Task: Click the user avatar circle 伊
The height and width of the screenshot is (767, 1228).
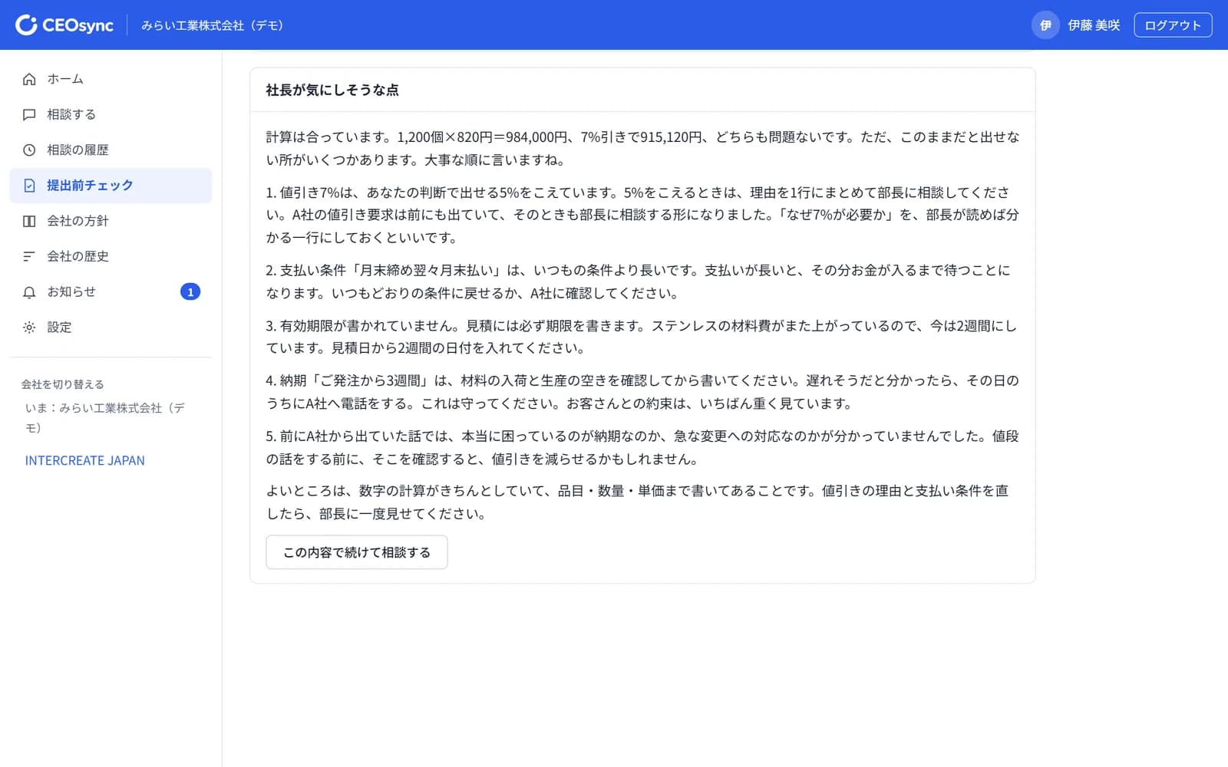Action: pyautogui.click(x=1045, y=25)
